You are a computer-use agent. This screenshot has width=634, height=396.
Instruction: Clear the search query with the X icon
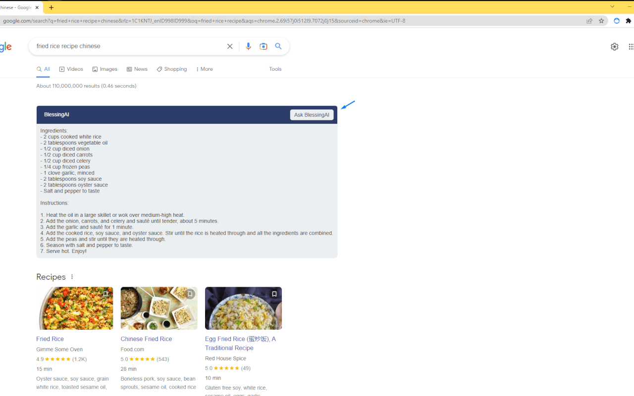click(230, 46)
